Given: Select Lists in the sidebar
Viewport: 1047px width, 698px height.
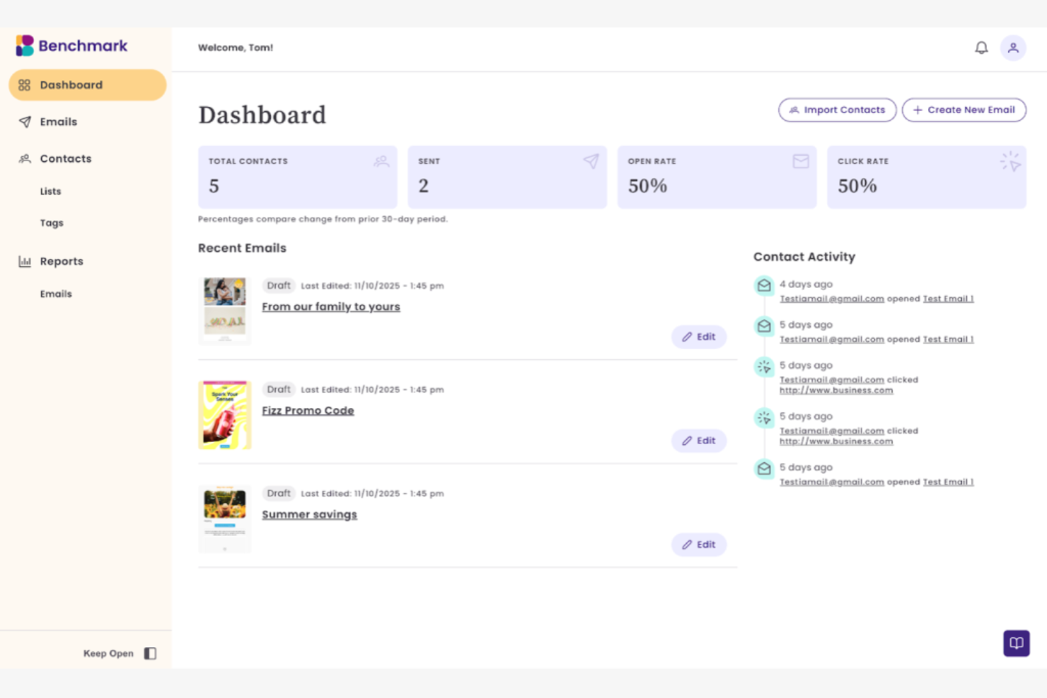Looking at the screenshot, I should point(50,191).
